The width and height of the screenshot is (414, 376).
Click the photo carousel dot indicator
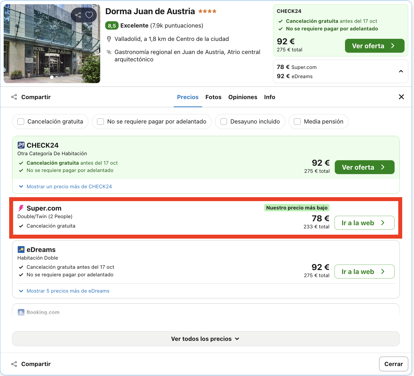pos(52,77)
